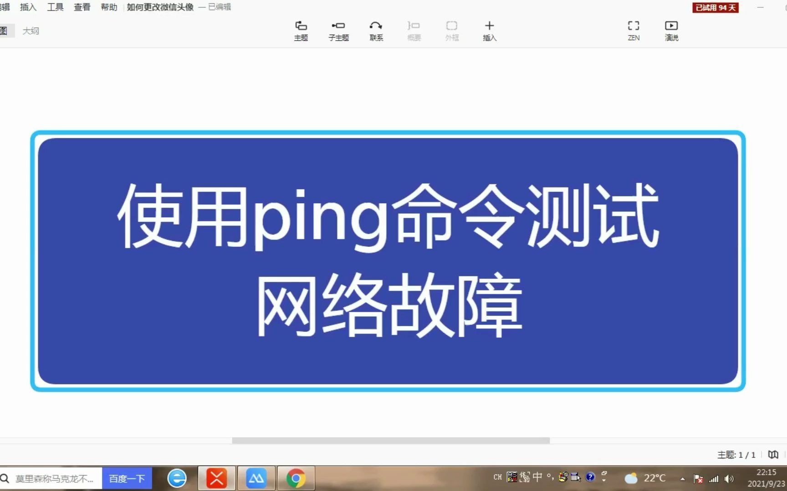
Task: Select the 联系 relationship tool
Action: (376, 31)
